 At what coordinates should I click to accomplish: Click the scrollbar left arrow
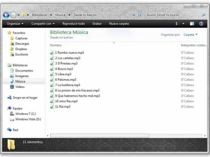(x=48, y=136)
